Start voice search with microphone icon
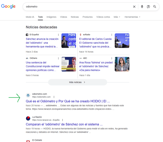The image size is (163, 142). pos(142,7)
